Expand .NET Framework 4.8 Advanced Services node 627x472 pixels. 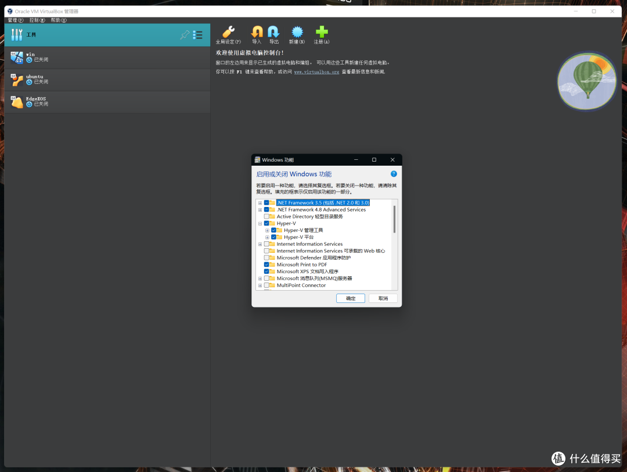[x=260, y=210]
